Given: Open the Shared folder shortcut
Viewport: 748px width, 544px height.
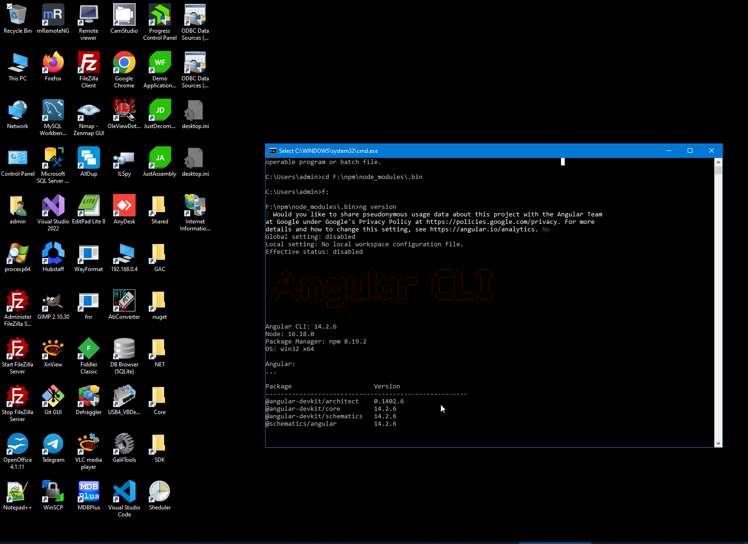Looking at the screenshot, I should click(x=160, y=209).
